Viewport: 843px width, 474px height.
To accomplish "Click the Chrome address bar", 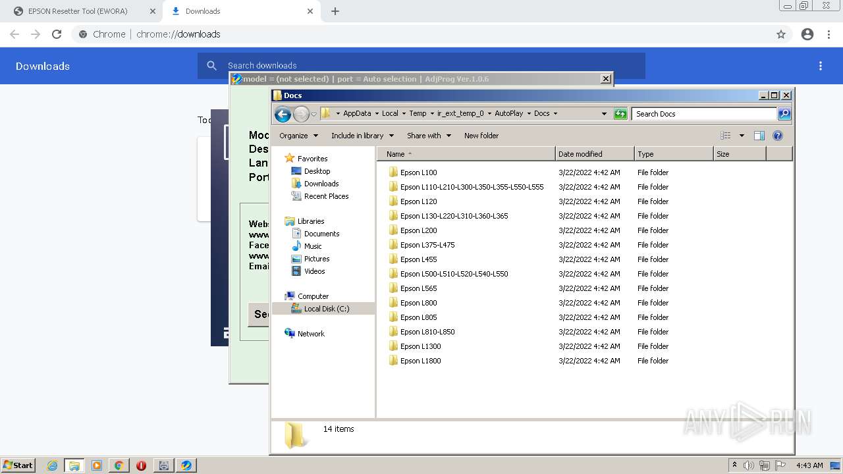I will tap(421, 34).
